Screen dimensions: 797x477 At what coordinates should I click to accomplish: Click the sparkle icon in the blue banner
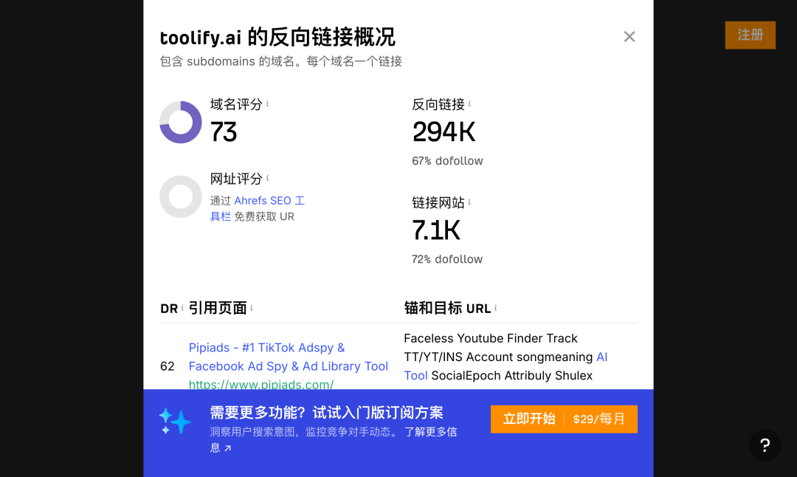tap(175, 421)
